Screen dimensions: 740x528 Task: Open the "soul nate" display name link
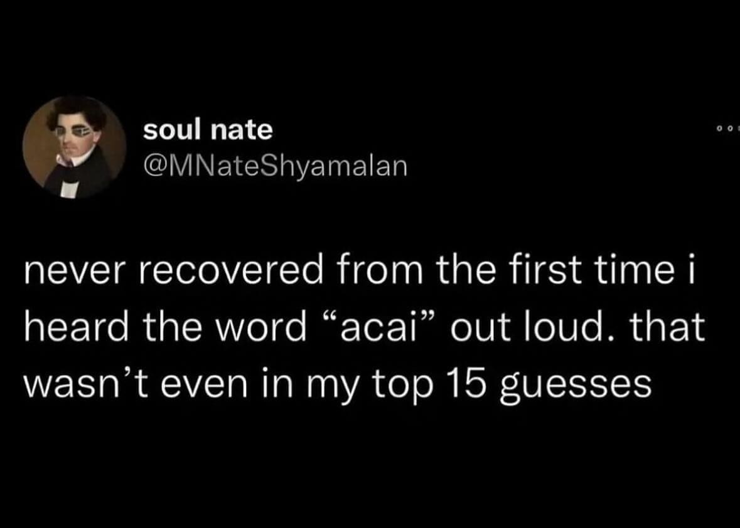pos(208,130)
